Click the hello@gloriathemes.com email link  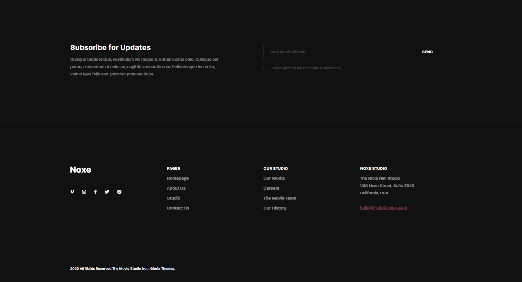coord(383,207)
